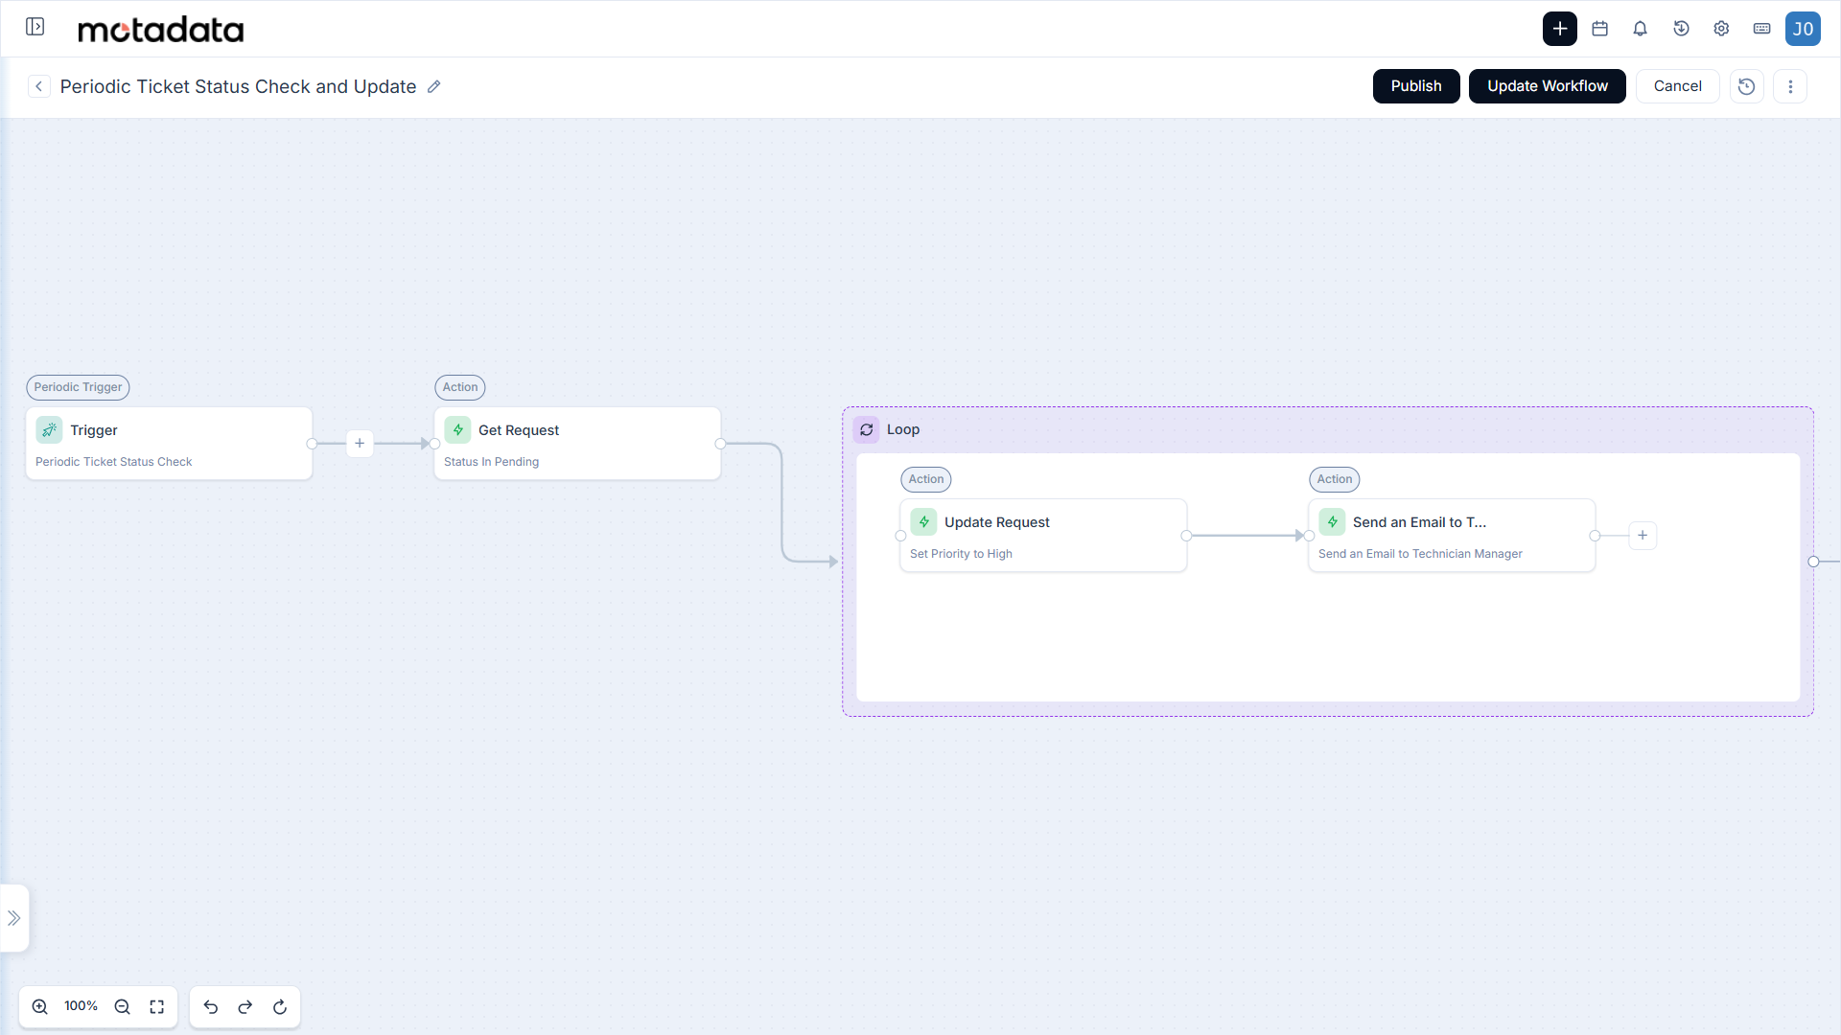Viewport: 1841px width, 1035px height.
Task: Add node after Trigger with plus
Action: point(360,444)
